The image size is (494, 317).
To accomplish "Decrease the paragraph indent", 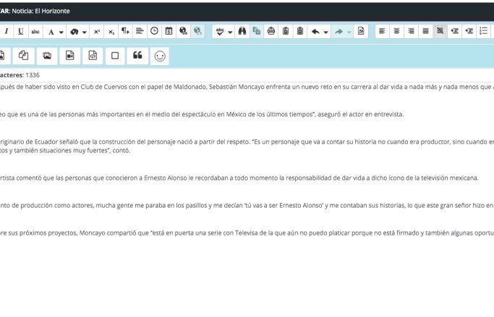I will (x=469, y=31).
